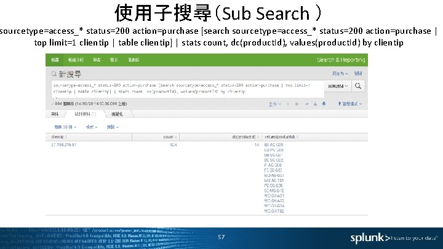Screen dimensions: 443x249
Task: Click product ID WC-SH-T02
Action: pyautogui.click(x=274, y=211)
